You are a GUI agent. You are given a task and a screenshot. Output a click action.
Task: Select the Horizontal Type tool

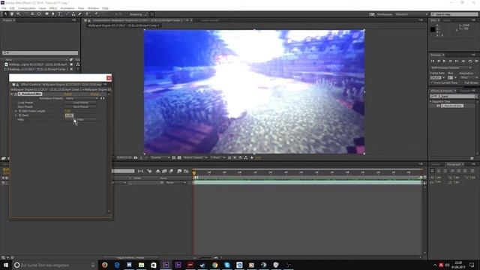pos(60,14)
